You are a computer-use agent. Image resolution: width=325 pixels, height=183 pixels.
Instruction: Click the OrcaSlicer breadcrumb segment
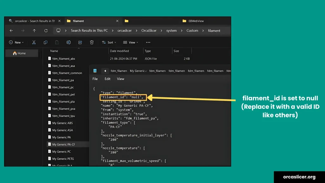[149, 30]
